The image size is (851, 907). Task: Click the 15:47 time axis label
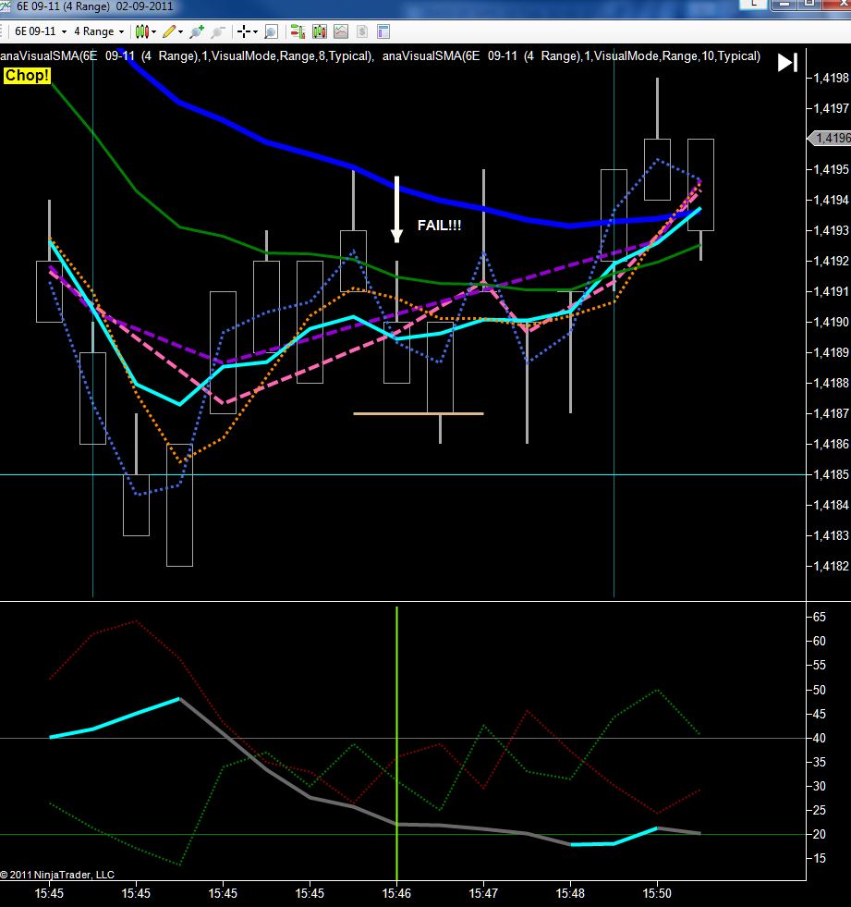(483, 894)
